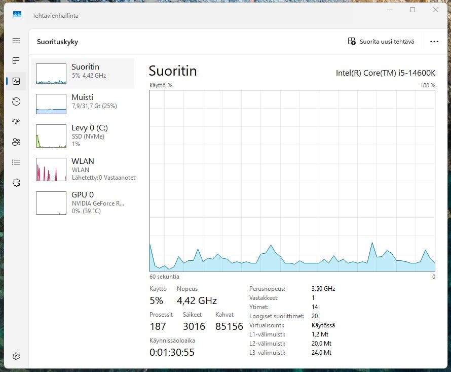Open the App history page icon
The image size is (451, 372).
tap(16, 102)
